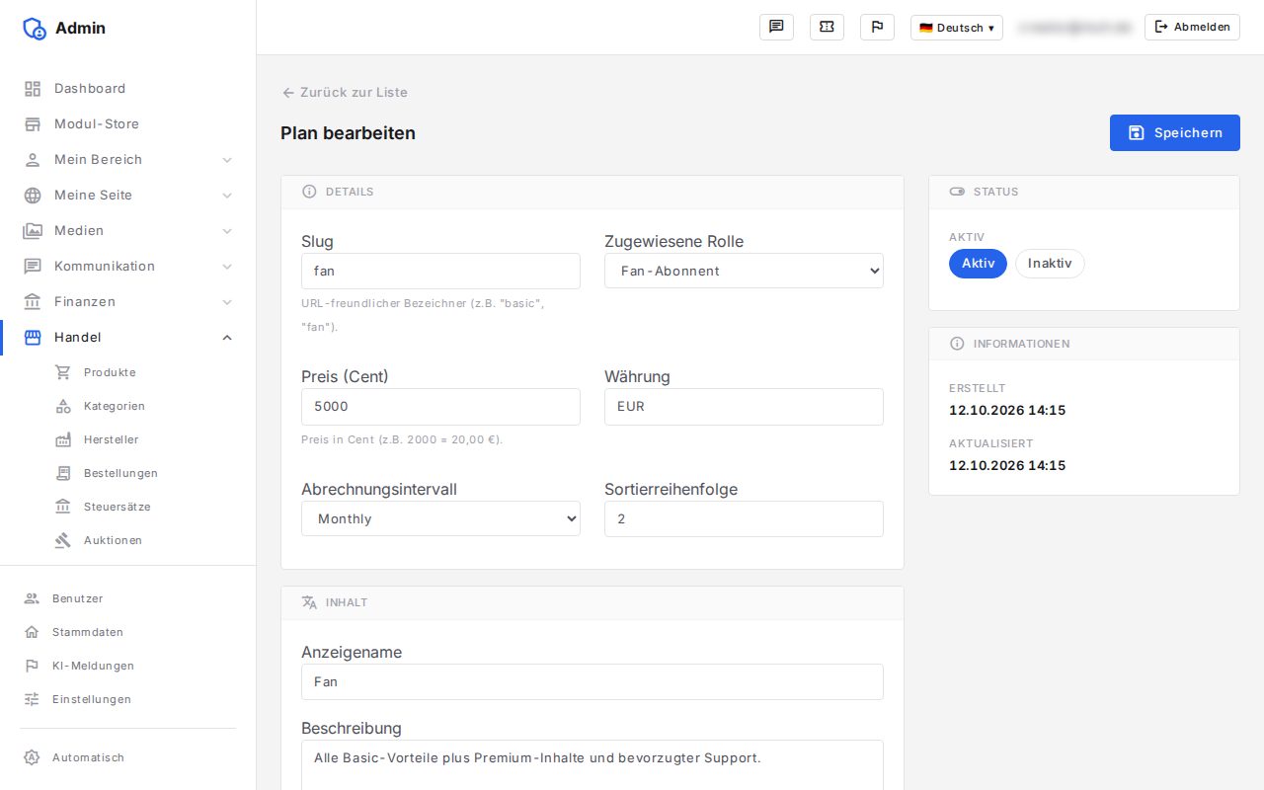
Task: Click the Anzeigename input field
Action: (x=592, y=681)
